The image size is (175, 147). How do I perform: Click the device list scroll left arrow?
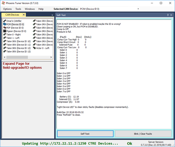(x=4, y=57)
